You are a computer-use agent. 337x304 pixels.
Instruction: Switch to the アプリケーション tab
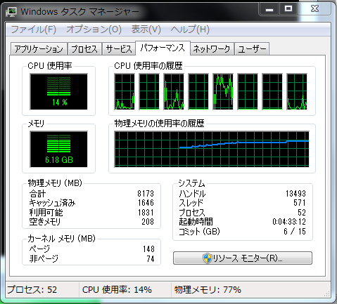click(x=39, y=49)
